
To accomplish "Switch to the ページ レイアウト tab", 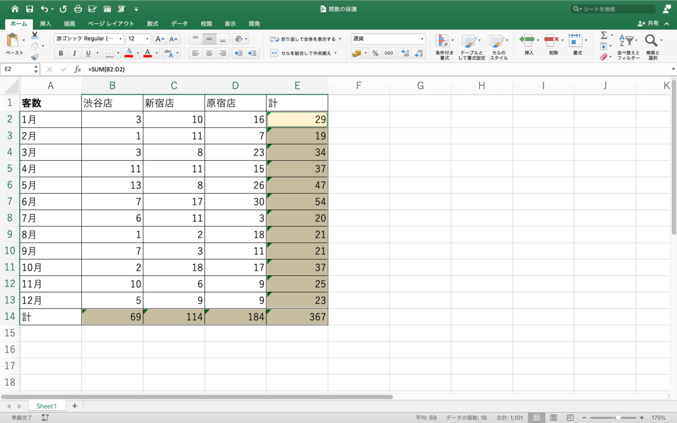I will point(111,24).
